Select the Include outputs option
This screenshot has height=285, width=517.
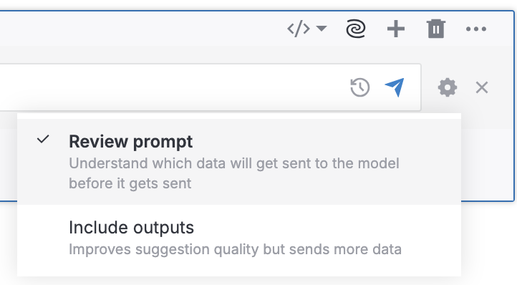point(239,239)
